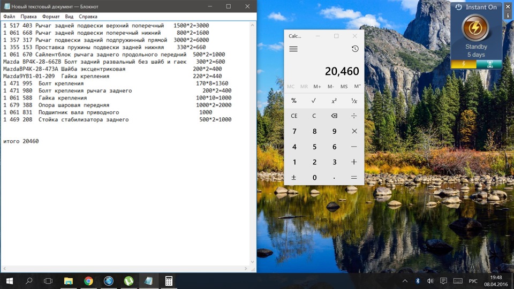Open the calculator hamburger menu
The image size is (514, 289).
click(293, 49)
